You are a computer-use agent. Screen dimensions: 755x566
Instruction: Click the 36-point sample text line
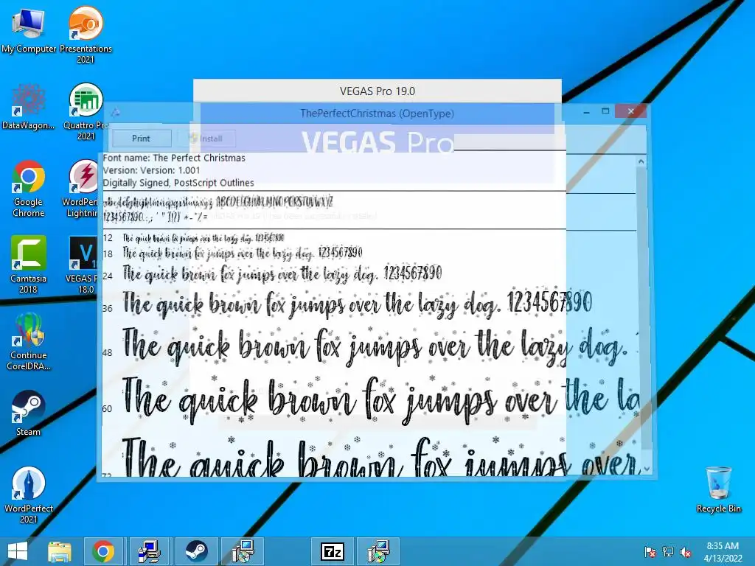[x=357, y=304]
